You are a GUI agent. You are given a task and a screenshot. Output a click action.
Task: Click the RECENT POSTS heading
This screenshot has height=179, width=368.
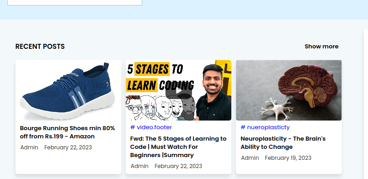coord(40,47)
